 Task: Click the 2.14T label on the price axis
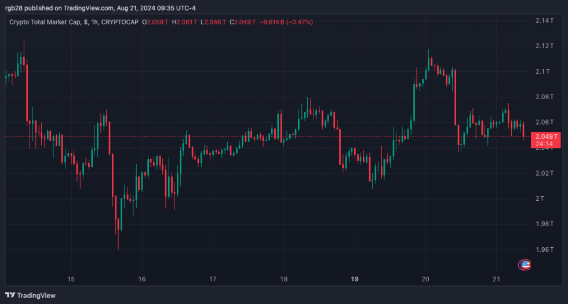click(x=545, y=20)
